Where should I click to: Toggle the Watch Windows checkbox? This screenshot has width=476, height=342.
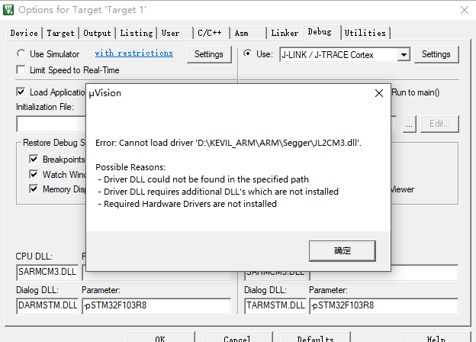pos(34,174)
